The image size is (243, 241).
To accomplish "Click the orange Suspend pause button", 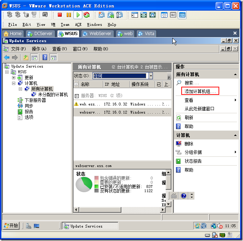I will 69,15.
